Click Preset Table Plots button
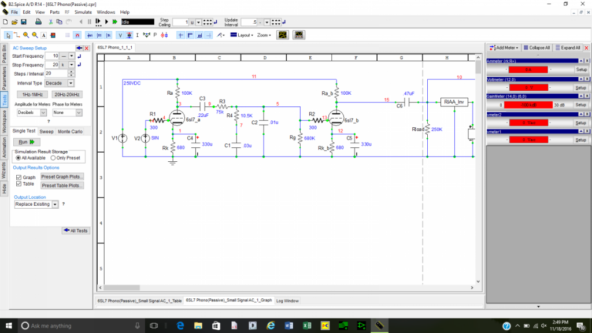Image resolution: width=592 pixels, height=333 pixels. 62,186
